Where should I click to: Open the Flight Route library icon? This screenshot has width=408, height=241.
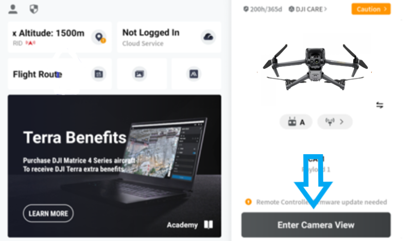click(x=99, y=74)
